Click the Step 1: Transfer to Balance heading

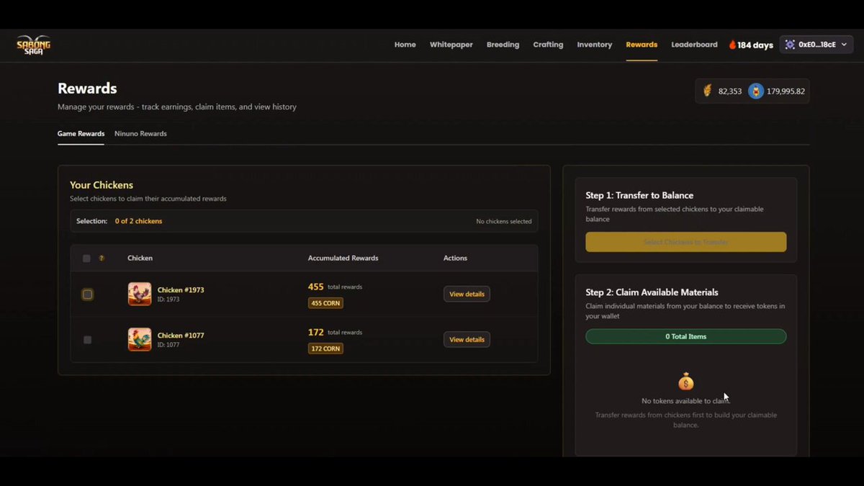pos(639,195)
